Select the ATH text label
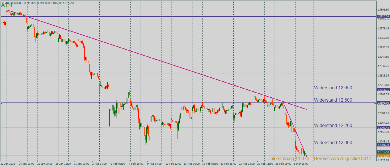390x167 pixels. (7, 5)
